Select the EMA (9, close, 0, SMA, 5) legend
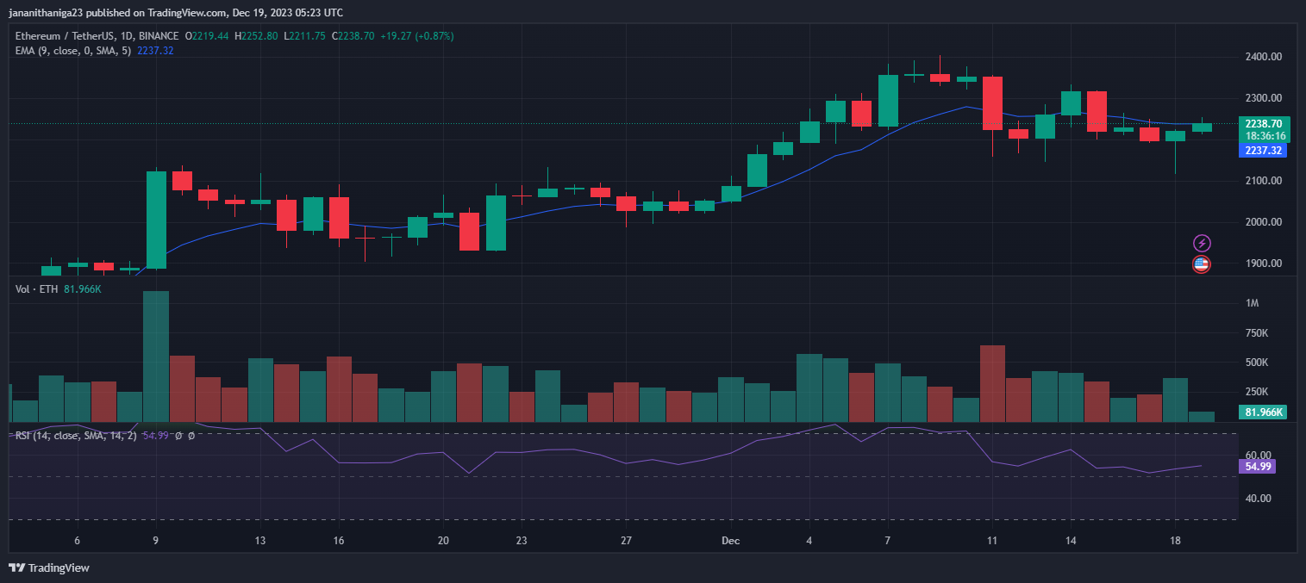The height and width of the screenshot is (583, 1306). tap(73, 51)
